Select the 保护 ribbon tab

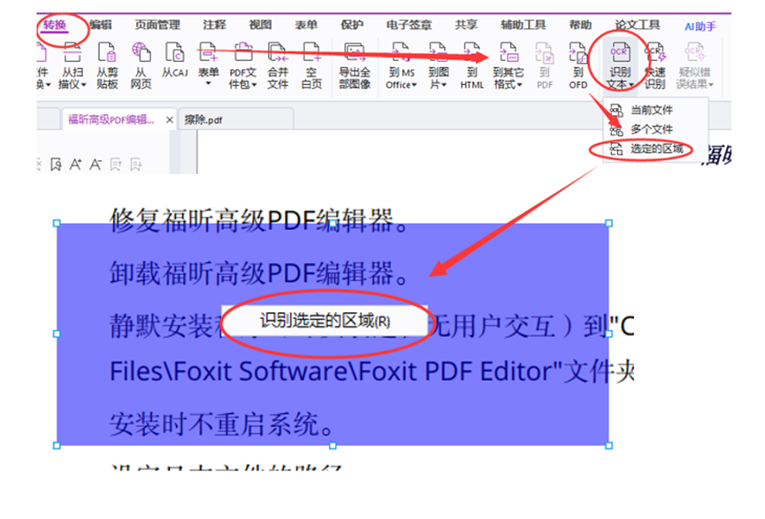[352, 25]
